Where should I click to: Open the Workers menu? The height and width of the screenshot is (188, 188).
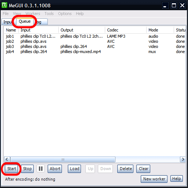tap(33, 14)
